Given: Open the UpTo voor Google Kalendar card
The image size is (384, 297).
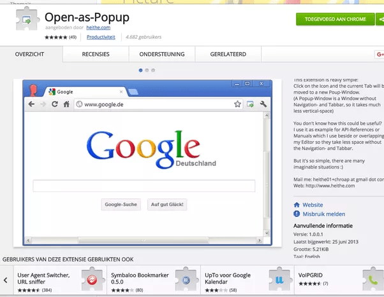Looking at the screenshot, I should click(247, 280).
